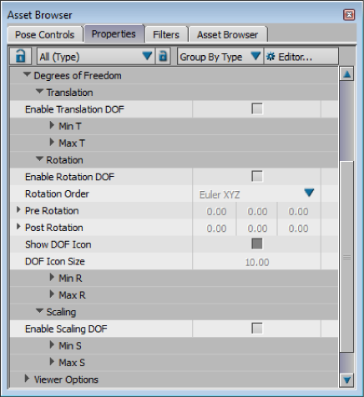Viewport: 364px width, 397px height.
Task: Collapse the Degrees of Freedom section
Action: (x=27, y=74)
